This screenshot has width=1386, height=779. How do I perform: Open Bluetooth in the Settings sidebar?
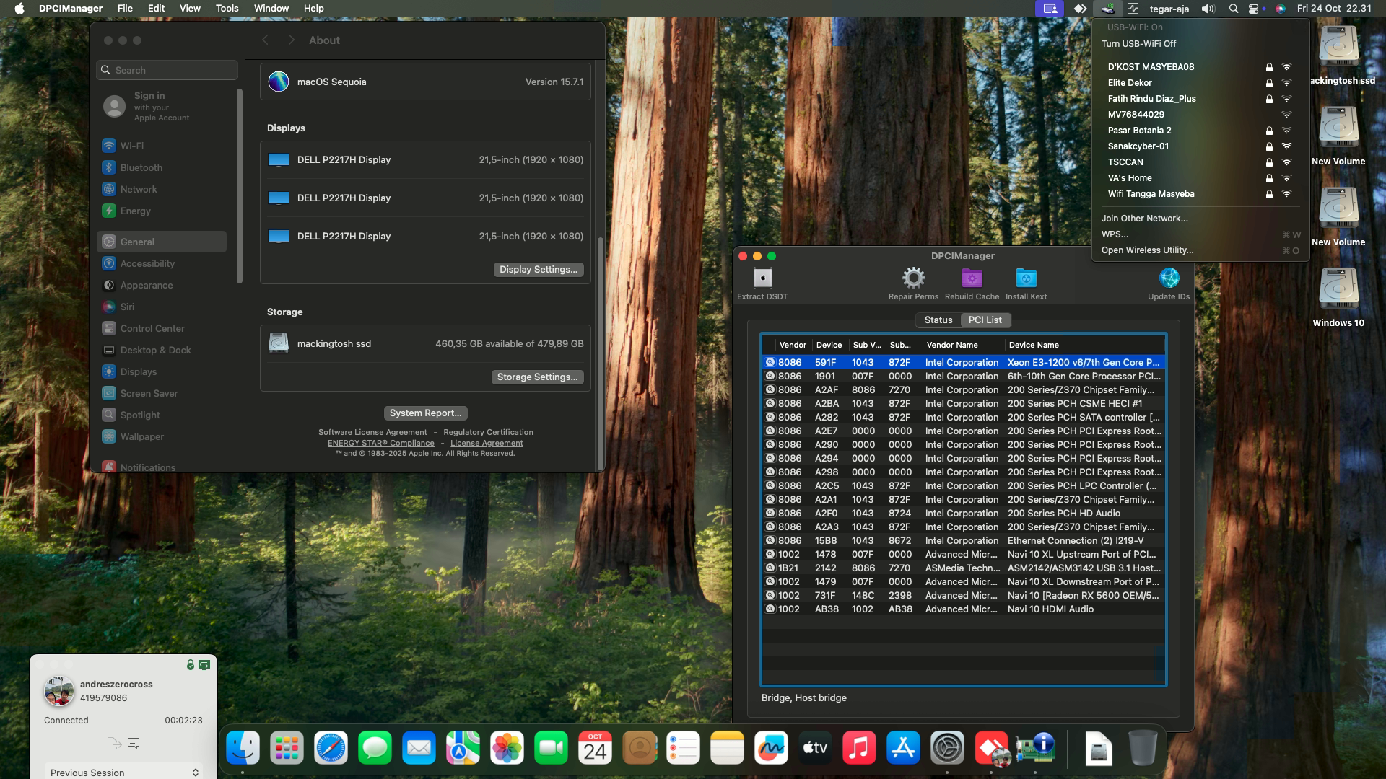pyautogui.click(x=162, y=167)
